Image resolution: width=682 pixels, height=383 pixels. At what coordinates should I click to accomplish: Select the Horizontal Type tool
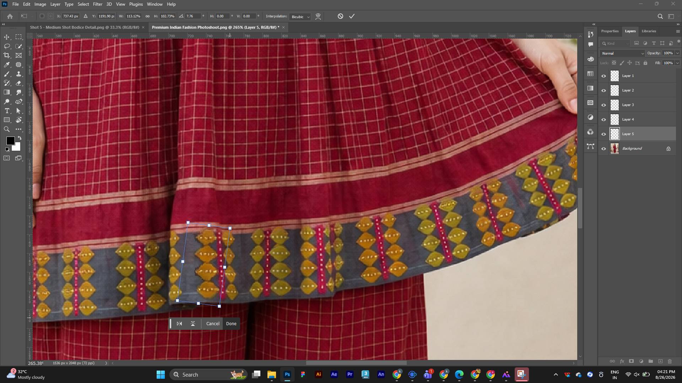(7, 111)
